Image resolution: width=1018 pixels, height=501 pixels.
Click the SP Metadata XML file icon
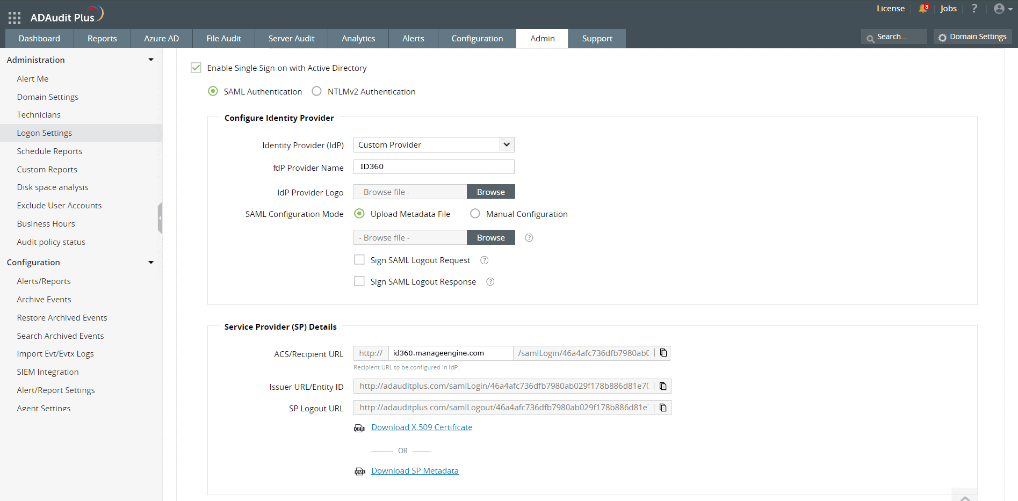click(x=359, y=471)
